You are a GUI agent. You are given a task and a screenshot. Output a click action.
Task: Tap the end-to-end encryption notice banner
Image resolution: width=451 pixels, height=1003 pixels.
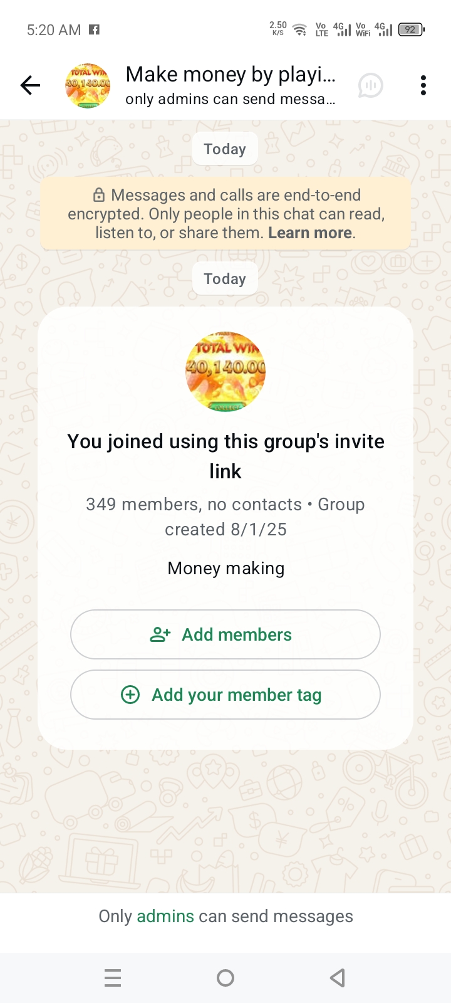(x=225, y=214)
